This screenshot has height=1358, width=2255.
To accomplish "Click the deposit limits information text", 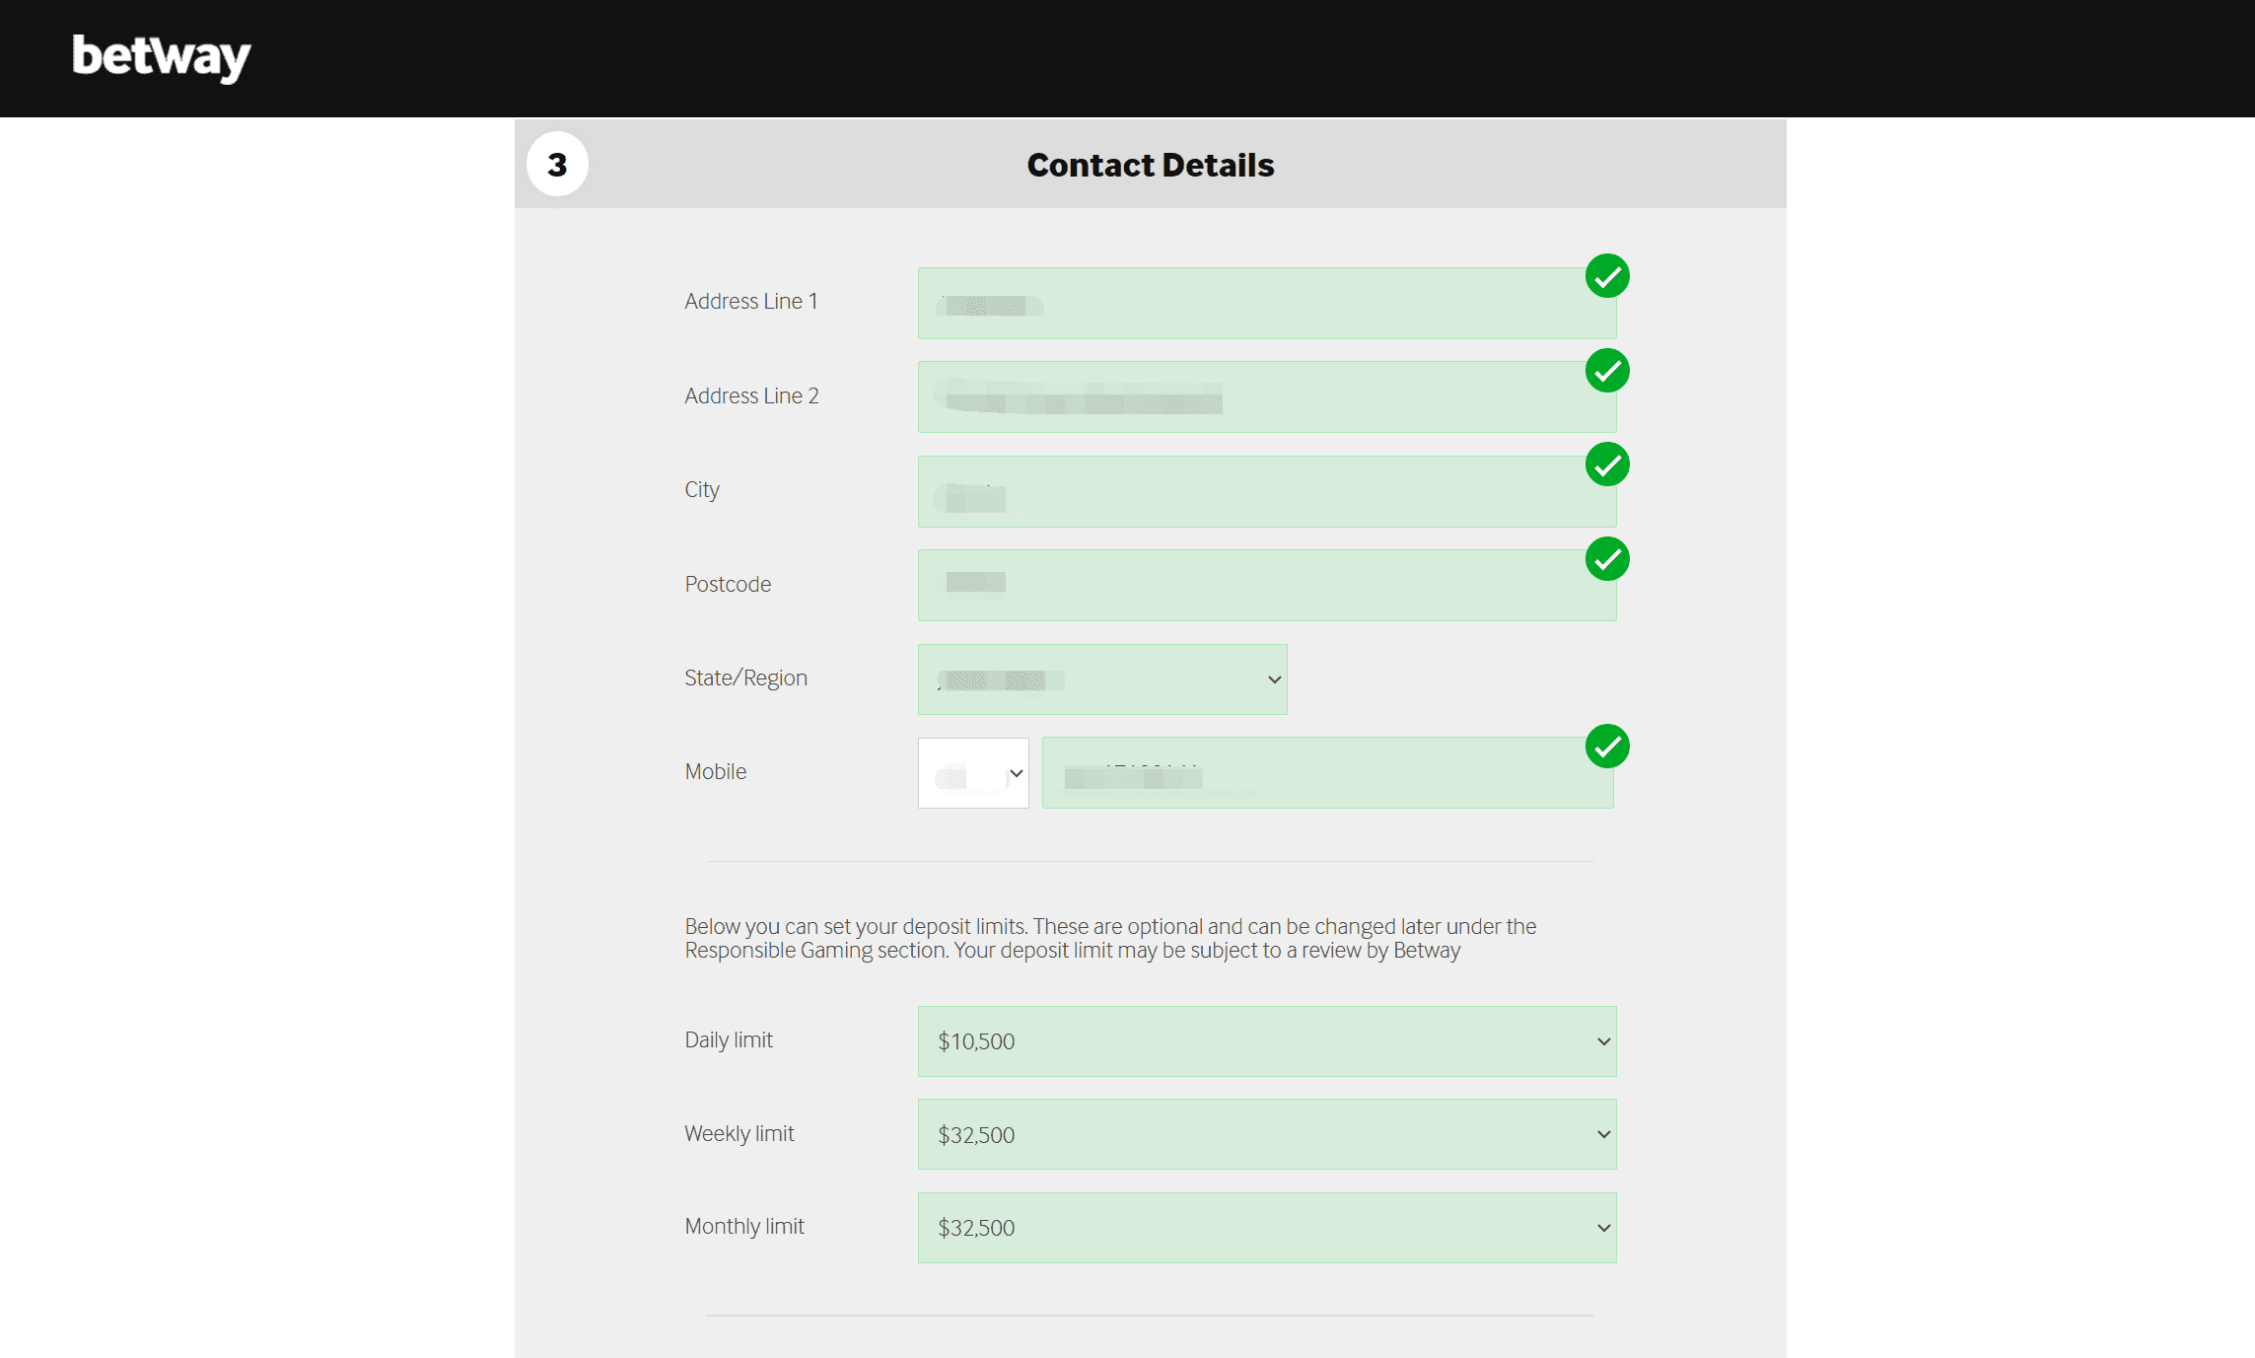I will tap(1109, 939).
